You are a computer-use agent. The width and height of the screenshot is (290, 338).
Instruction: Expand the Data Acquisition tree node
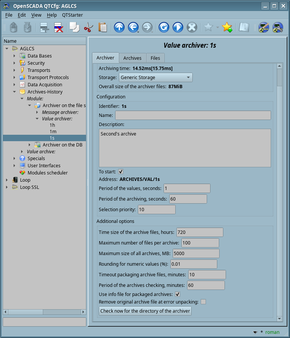coord(14,85)
